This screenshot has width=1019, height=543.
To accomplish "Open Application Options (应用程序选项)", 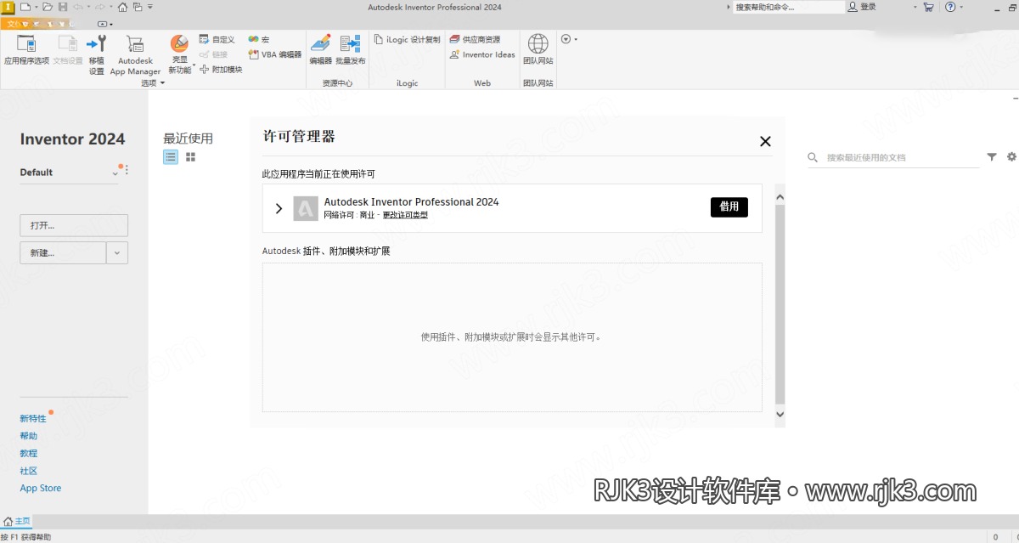I will coord(26,50).
